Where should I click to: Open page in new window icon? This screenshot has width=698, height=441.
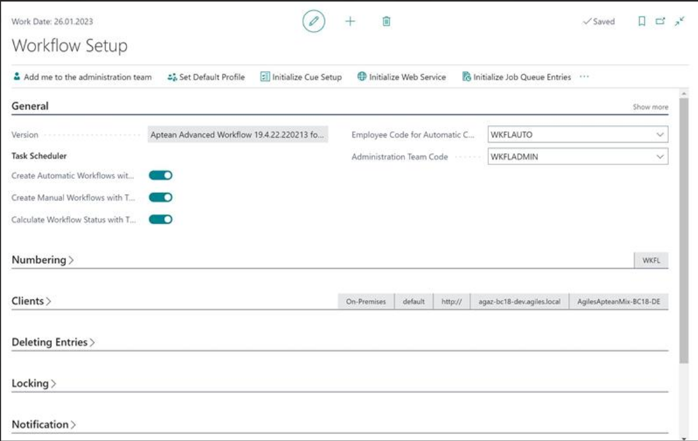tap(660, 22)
